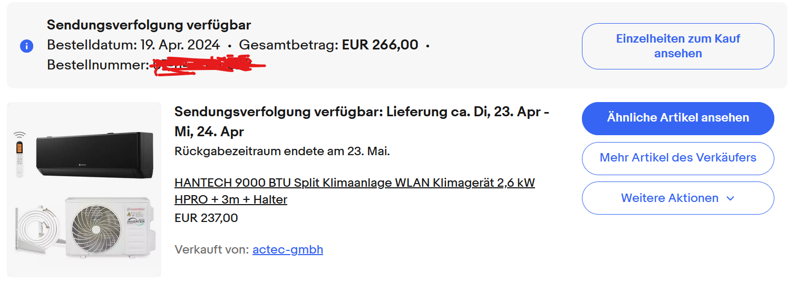The width and height of the screenshot is (797, 283).
Task: Click the Gesamtbetrag EUR 266,00 text
Action: (328, 45)
